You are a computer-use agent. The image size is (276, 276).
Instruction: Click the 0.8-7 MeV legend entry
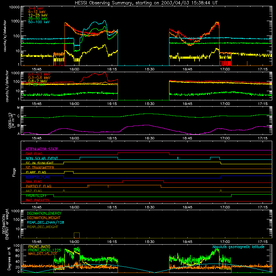tap(38, 81)
